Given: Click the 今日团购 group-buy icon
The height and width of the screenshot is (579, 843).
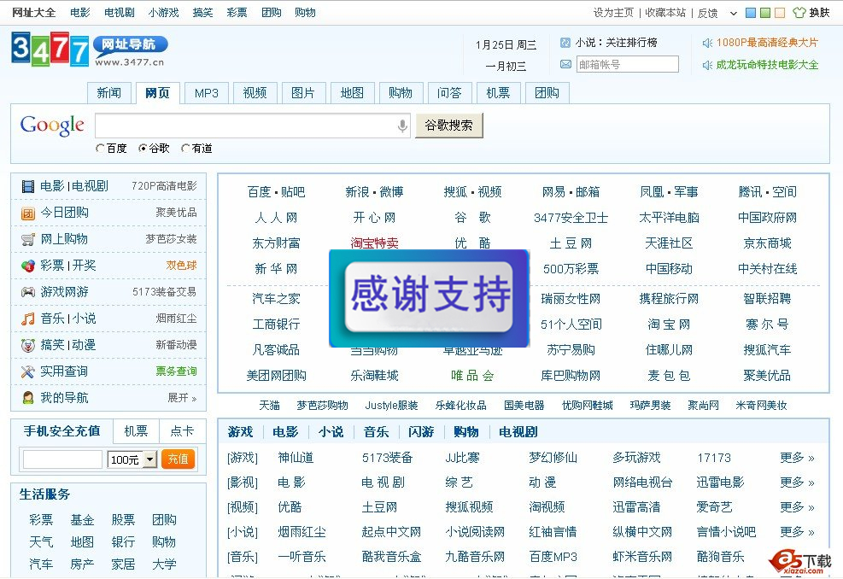Looking at the screenshot, I should point(28,213).
